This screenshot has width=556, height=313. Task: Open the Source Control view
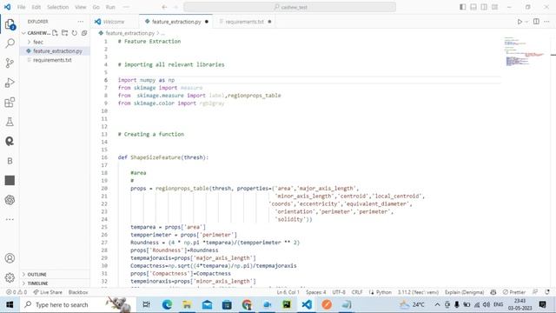point(10,63)
